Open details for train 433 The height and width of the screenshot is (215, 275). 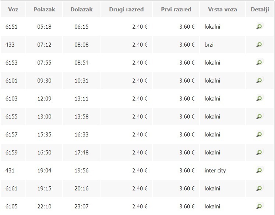tap(260, 44)
